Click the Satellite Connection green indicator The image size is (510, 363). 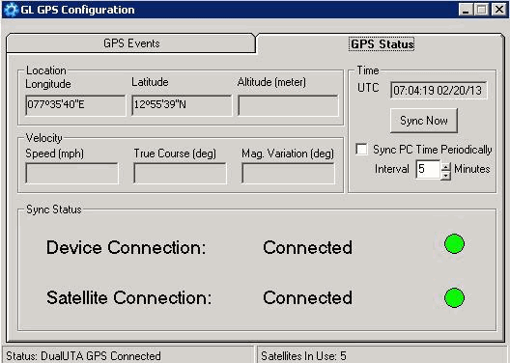(454, 297)
